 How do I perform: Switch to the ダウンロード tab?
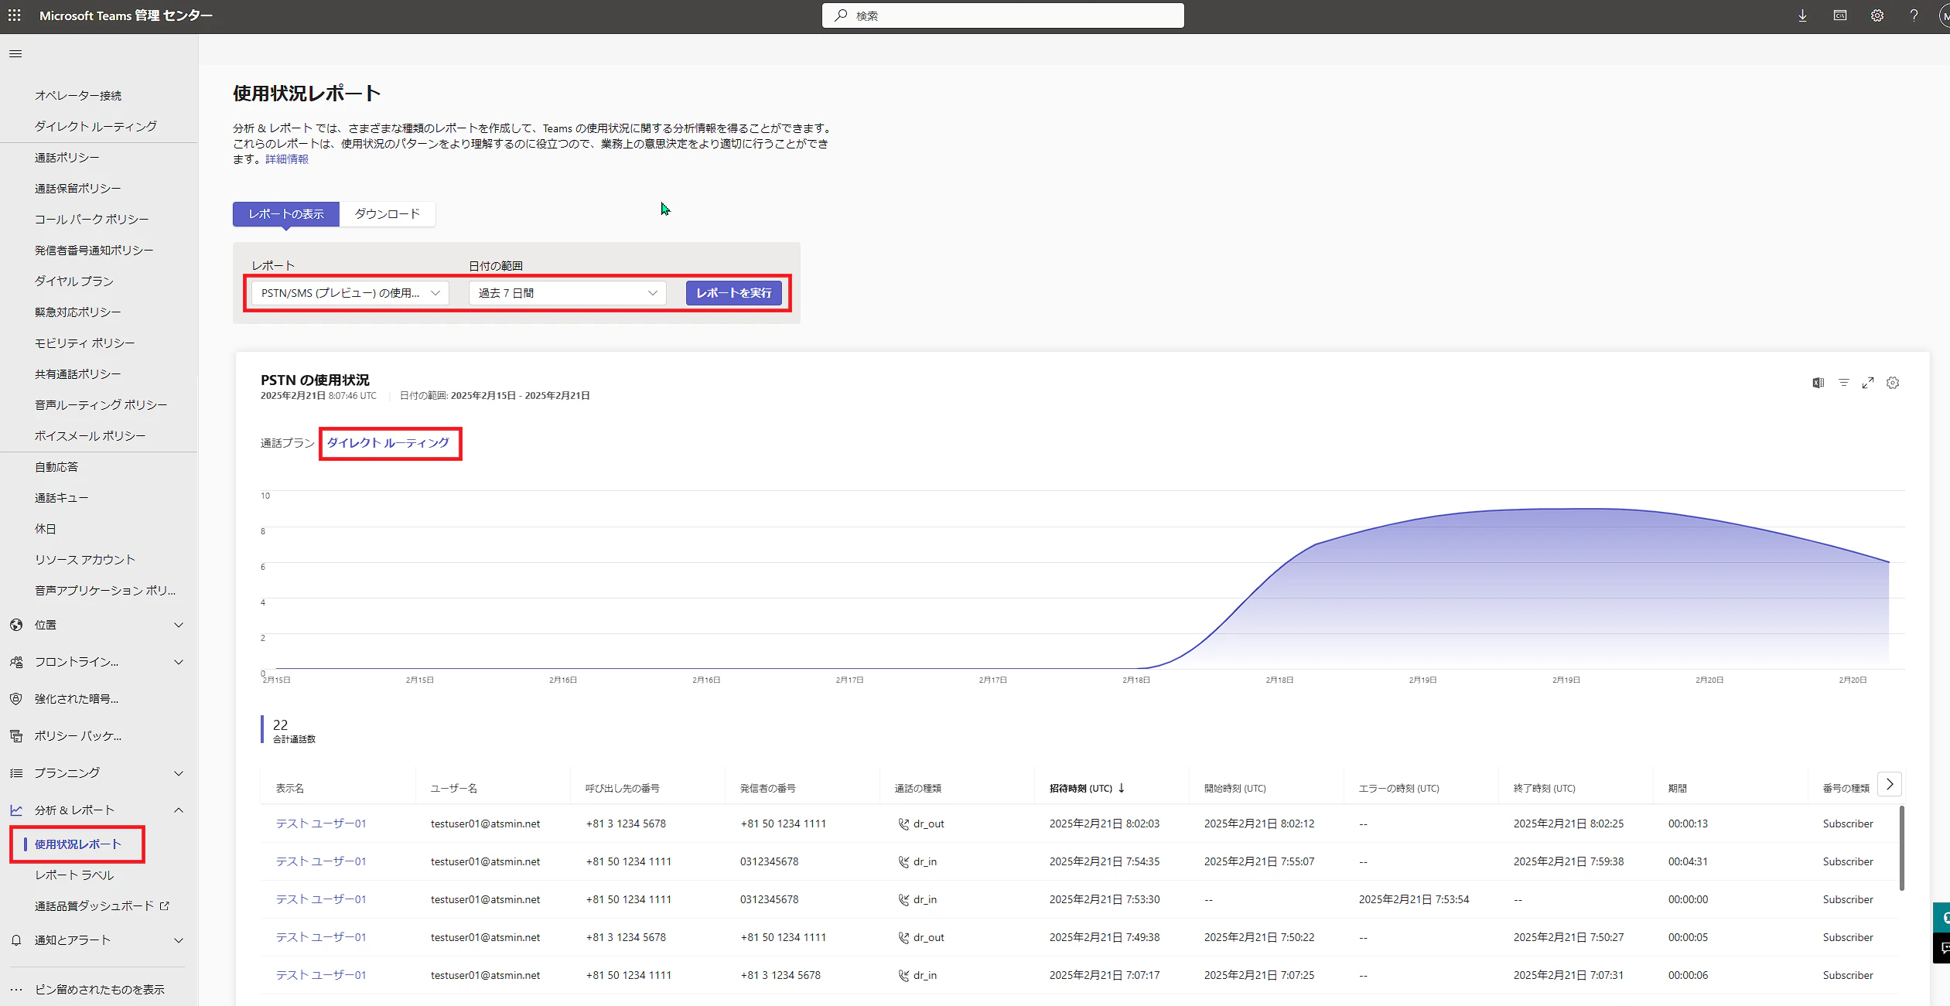388,214
